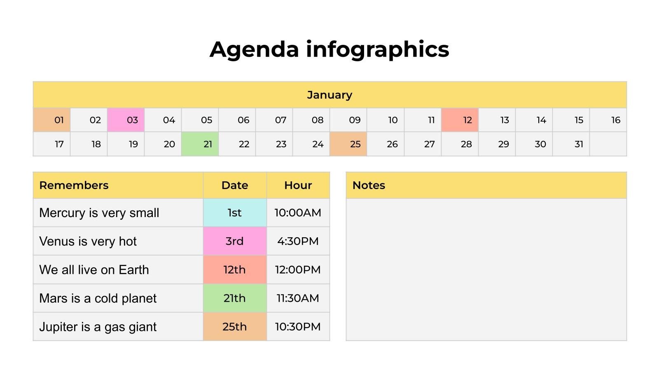The width and height of the screenshot is (659, 370).
Task: Click the Hour column header
Action: (x=298, y=185)
